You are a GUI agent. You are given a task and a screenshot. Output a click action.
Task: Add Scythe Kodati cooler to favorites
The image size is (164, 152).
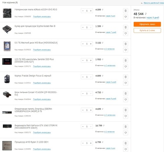pyautogui.click(x=125, y=34)
